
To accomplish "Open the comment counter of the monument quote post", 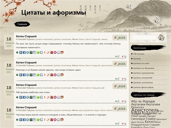I will pos(120,38).
